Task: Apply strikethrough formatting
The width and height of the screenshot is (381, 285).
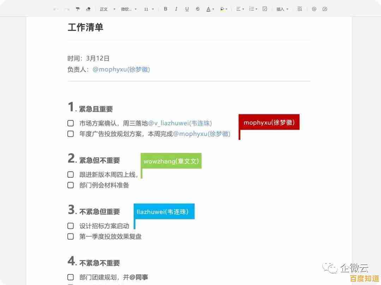Action: coord(198,9)
